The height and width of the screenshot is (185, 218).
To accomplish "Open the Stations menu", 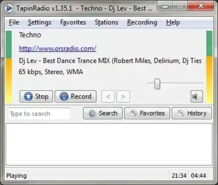I will pos(106,22).
